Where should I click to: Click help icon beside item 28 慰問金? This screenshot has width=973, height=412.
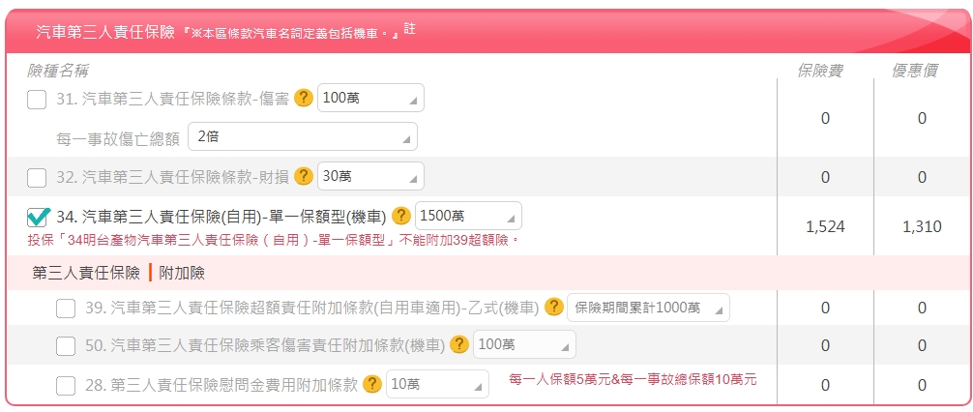pyautogui.click(x=372, y=384)
